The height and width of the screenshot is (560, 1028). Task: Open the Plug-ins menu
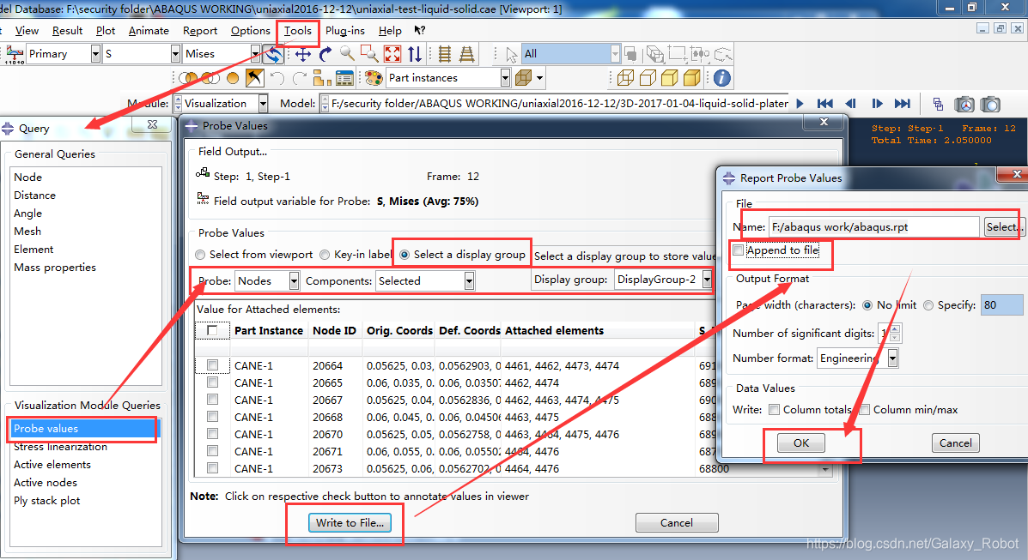click(344, 31)
